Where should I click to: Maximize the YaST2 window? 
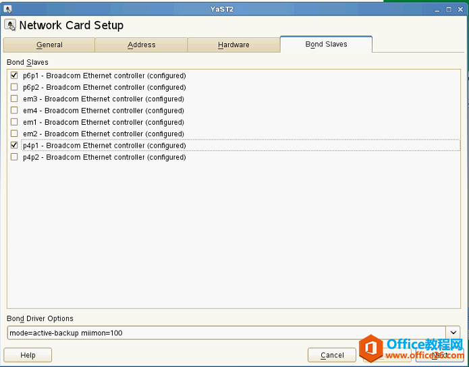[449, 9]
